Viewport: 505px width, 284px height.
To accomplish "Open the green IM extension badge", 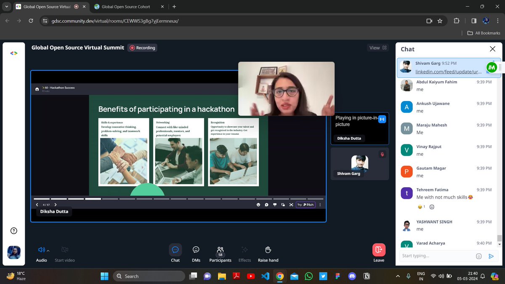I will [x=492, y=67].
